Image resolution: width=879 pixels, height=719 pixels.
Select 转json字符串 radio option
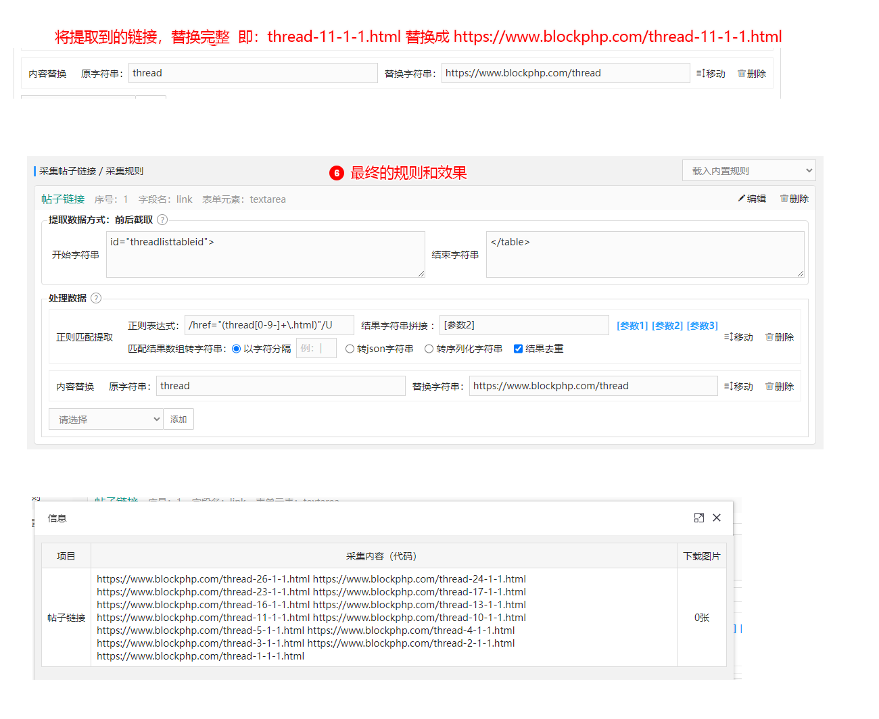pyautogui.click(x=350, y=349)
